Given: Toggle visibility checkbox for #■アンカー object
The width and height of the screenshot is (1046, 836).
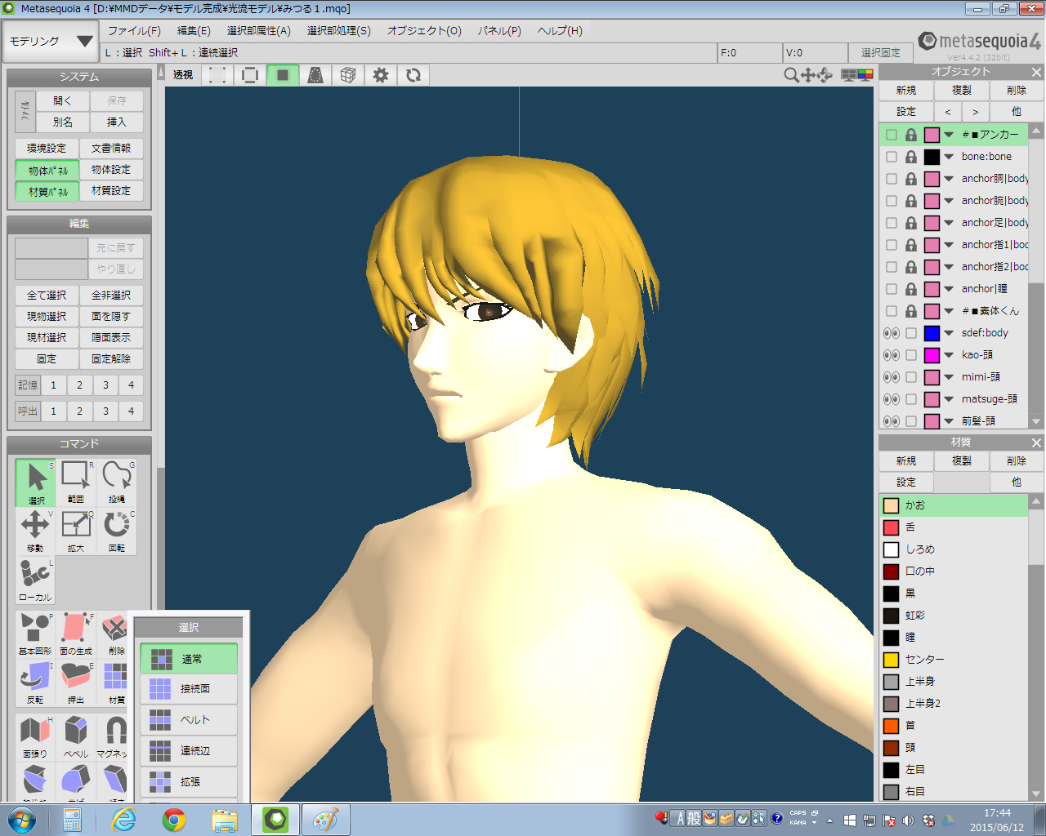Looking at the screenshot, I should tap(892, 135).
